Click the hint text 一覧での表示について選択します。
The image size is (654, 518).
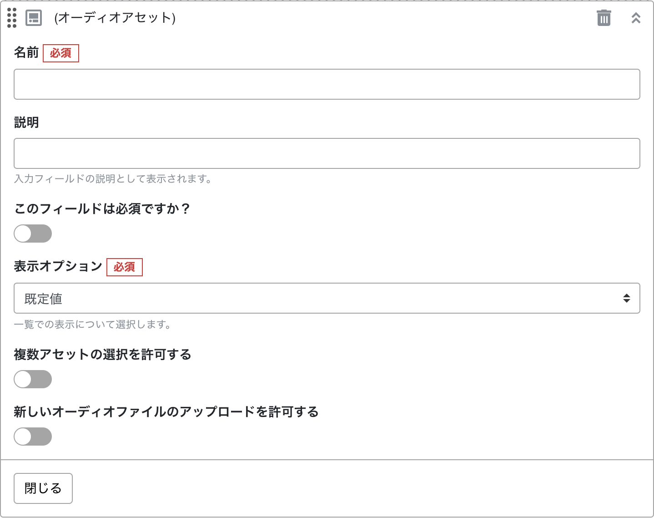pos(93,325)
